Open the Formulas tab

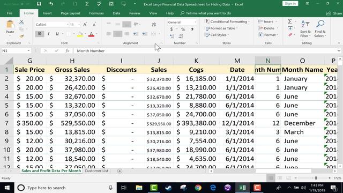96,13
